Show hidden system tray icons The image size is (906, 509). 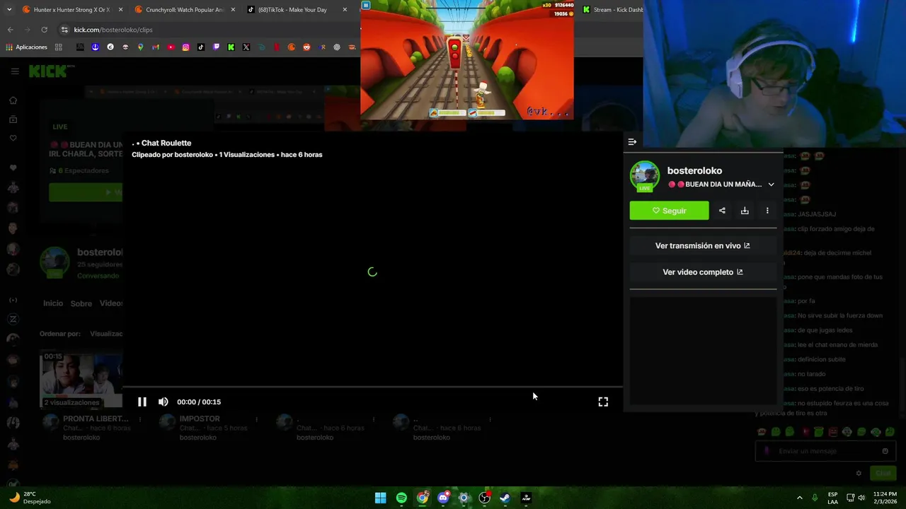click(800, 498)
